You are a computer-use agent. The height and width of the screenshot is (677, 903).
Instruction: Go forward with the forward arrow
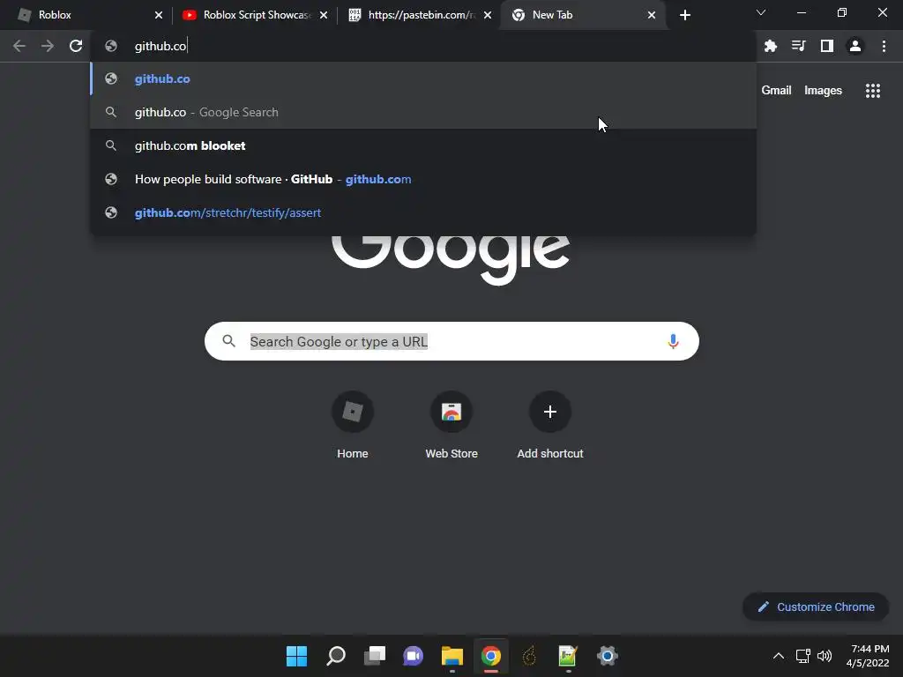[48, 46]
